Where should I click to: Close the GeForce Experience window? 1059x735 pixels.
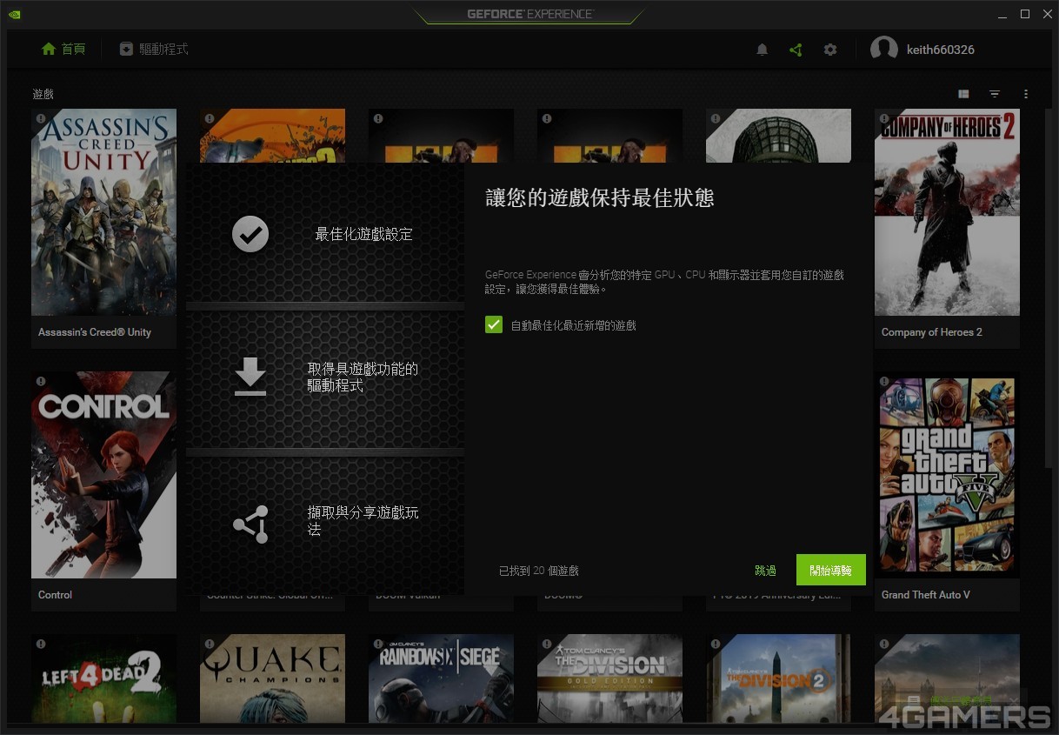tap(1046, 14)
